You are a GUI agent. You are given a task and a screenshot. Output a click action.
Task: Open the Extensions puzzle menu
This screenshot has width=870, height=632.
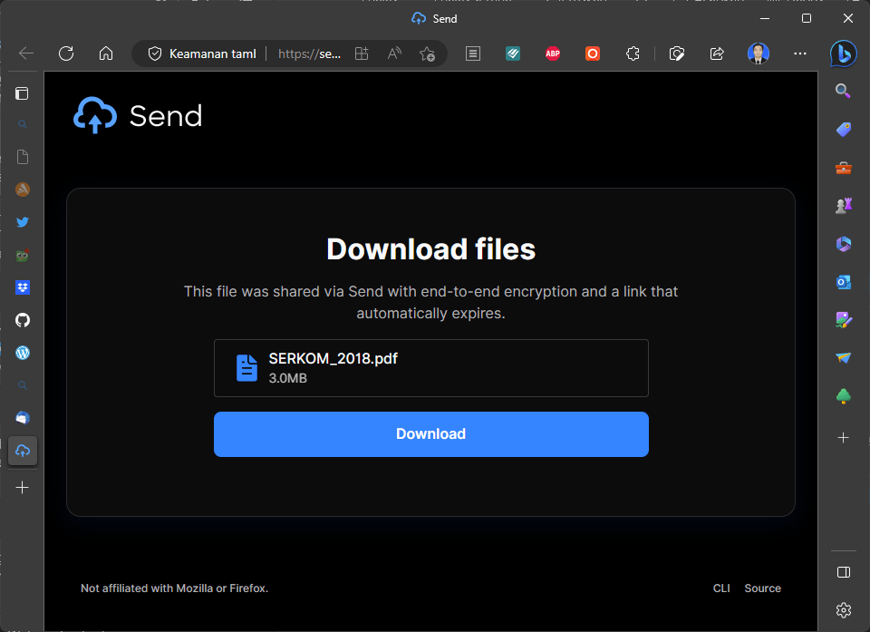coord(633,53)
